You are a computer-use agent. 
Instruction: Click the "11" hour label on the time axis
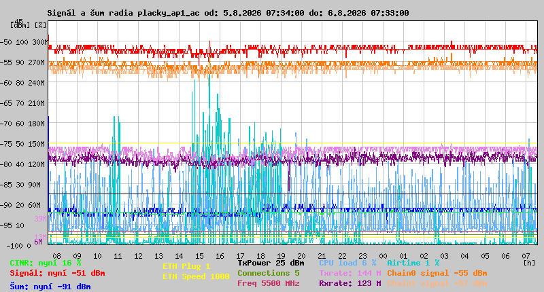pos(118,256)
